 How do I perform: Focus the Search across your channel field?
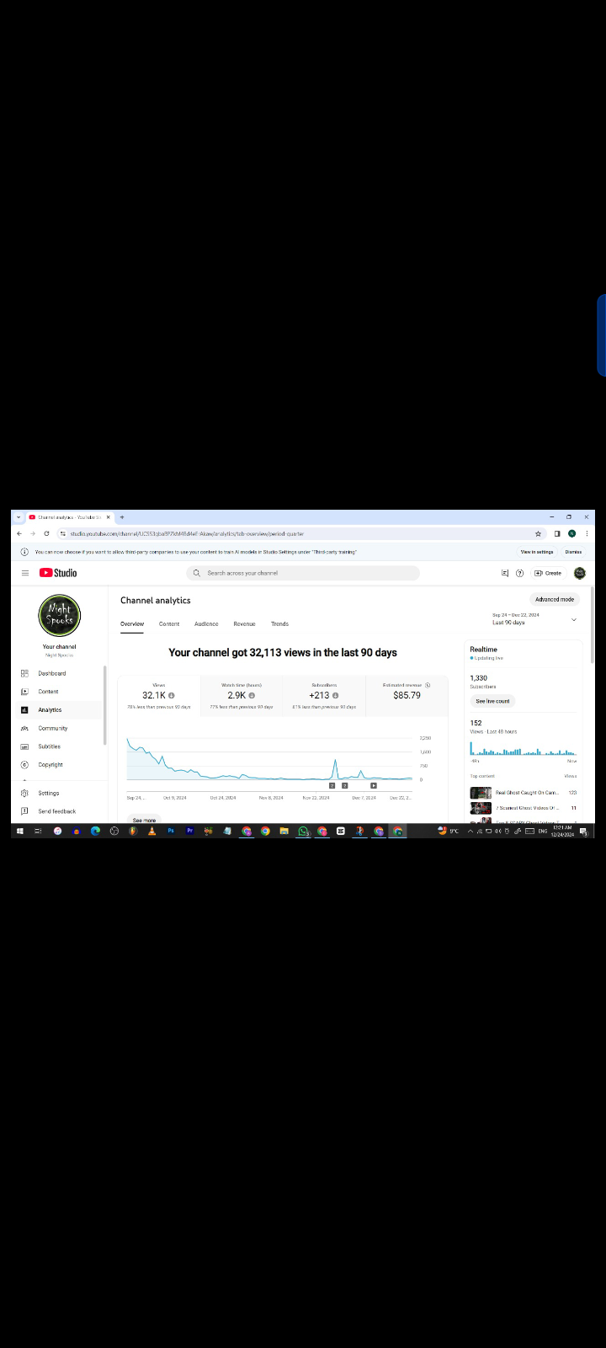coord(303,573)
